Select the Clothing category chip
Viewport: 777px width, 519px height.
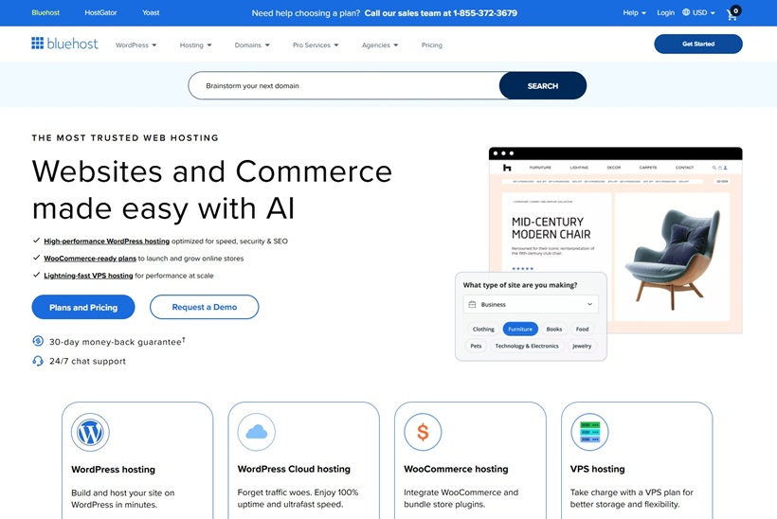pyautogui.click(x=483, y=329)
